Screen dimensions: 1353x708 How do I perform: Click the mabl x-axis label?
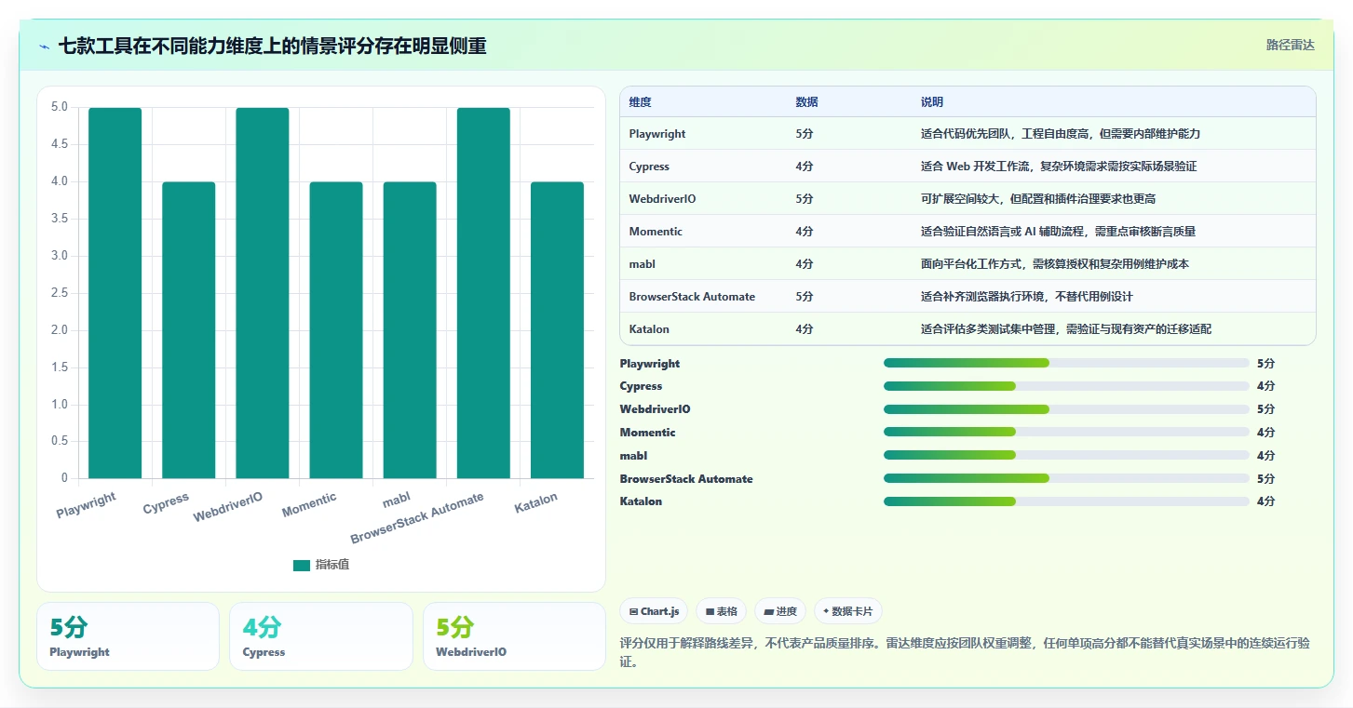[397, 500]
